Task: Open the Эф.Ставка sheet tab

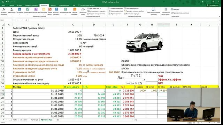Action: [24, 120]
